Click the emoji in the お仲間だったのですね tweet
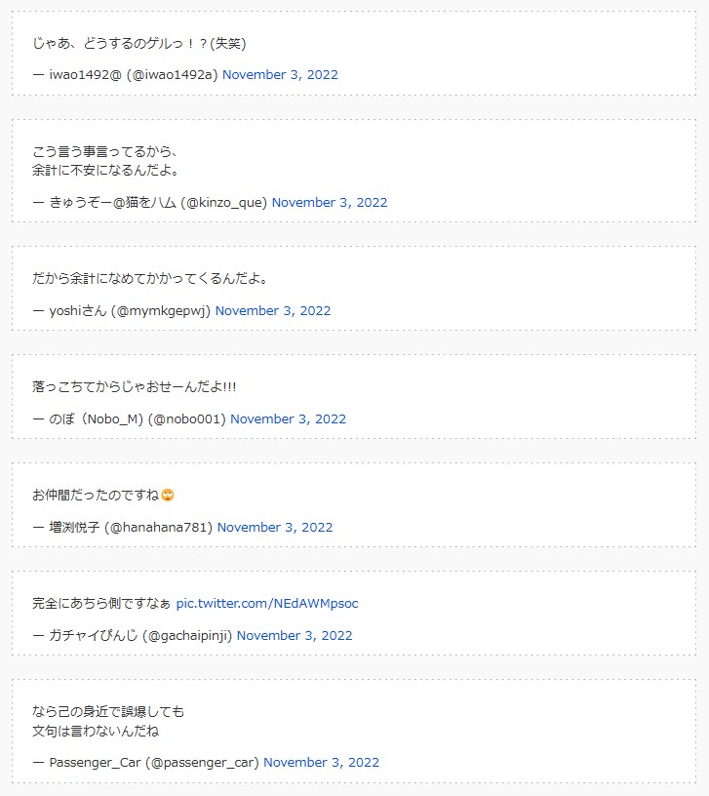The width and height of the screenshot is (709, 796). pyautogui.click(x=168, y=496)
